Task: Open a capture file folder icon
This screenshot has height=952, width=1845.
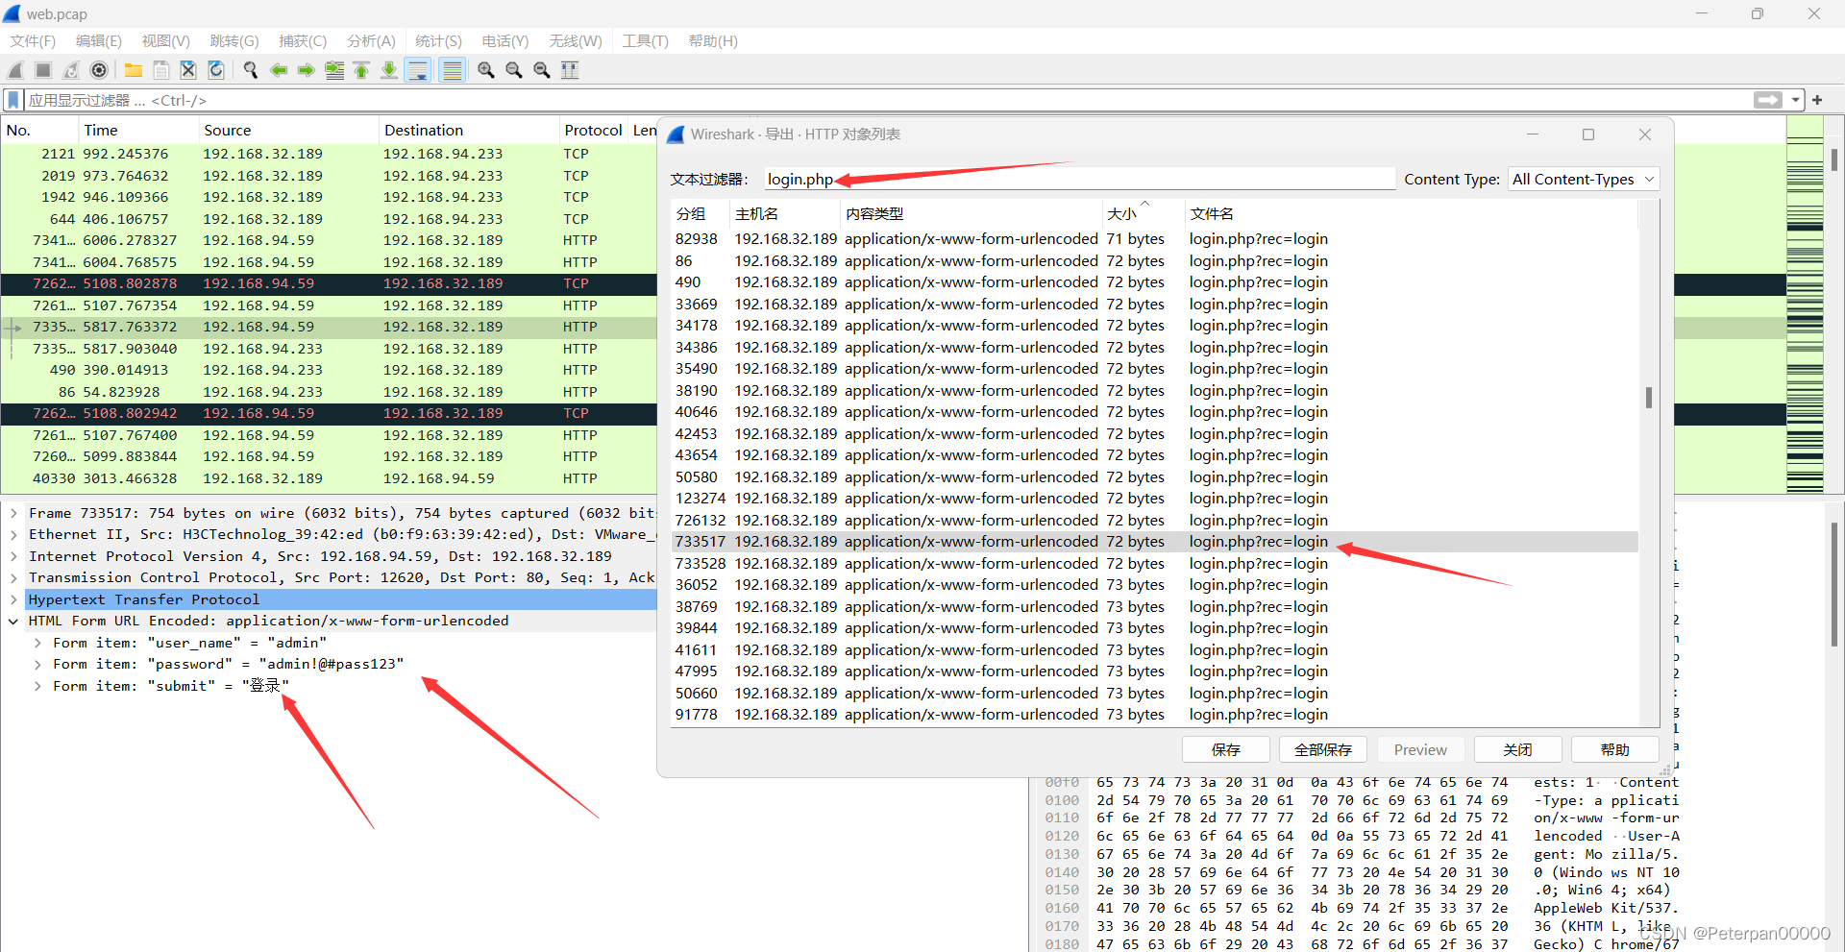Action: [x=134, y=70]
